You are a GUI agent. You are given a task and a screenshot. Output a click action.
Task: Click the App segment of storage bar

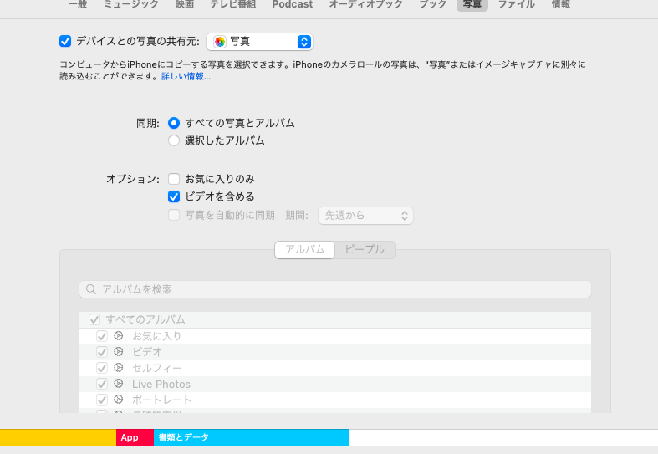point(135,437)
